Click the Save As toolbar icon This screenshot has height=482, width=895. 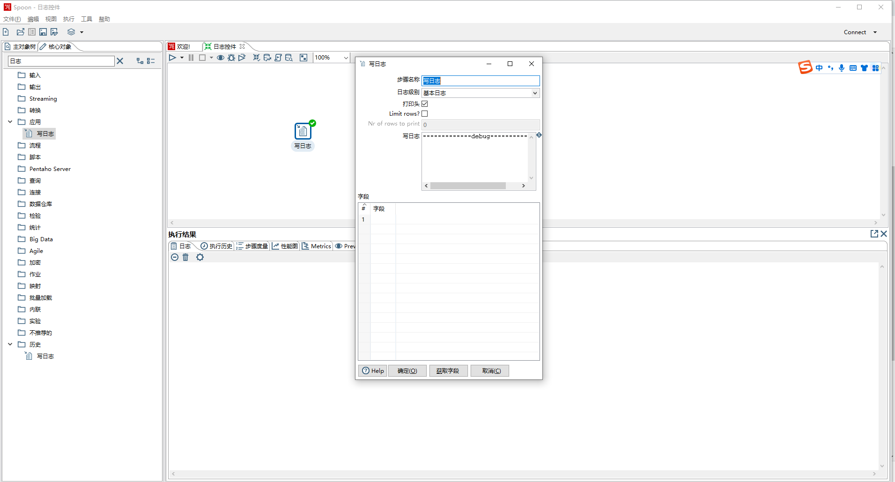point(54,32)
